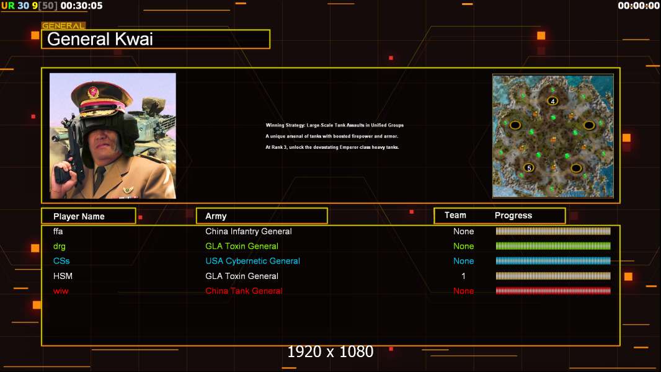Click the Rank 3 Emperor-class tanks line
This screenshot has height=372, width=661.
coord(332,147)
